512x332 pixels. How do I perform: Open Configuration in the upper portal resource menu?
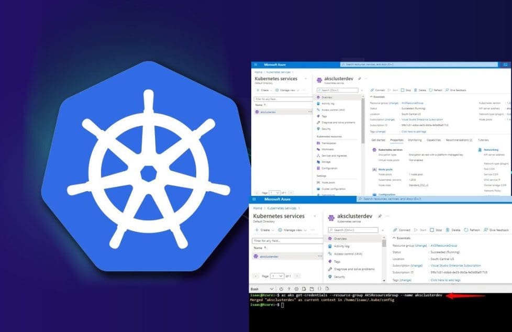coord(329,168)
